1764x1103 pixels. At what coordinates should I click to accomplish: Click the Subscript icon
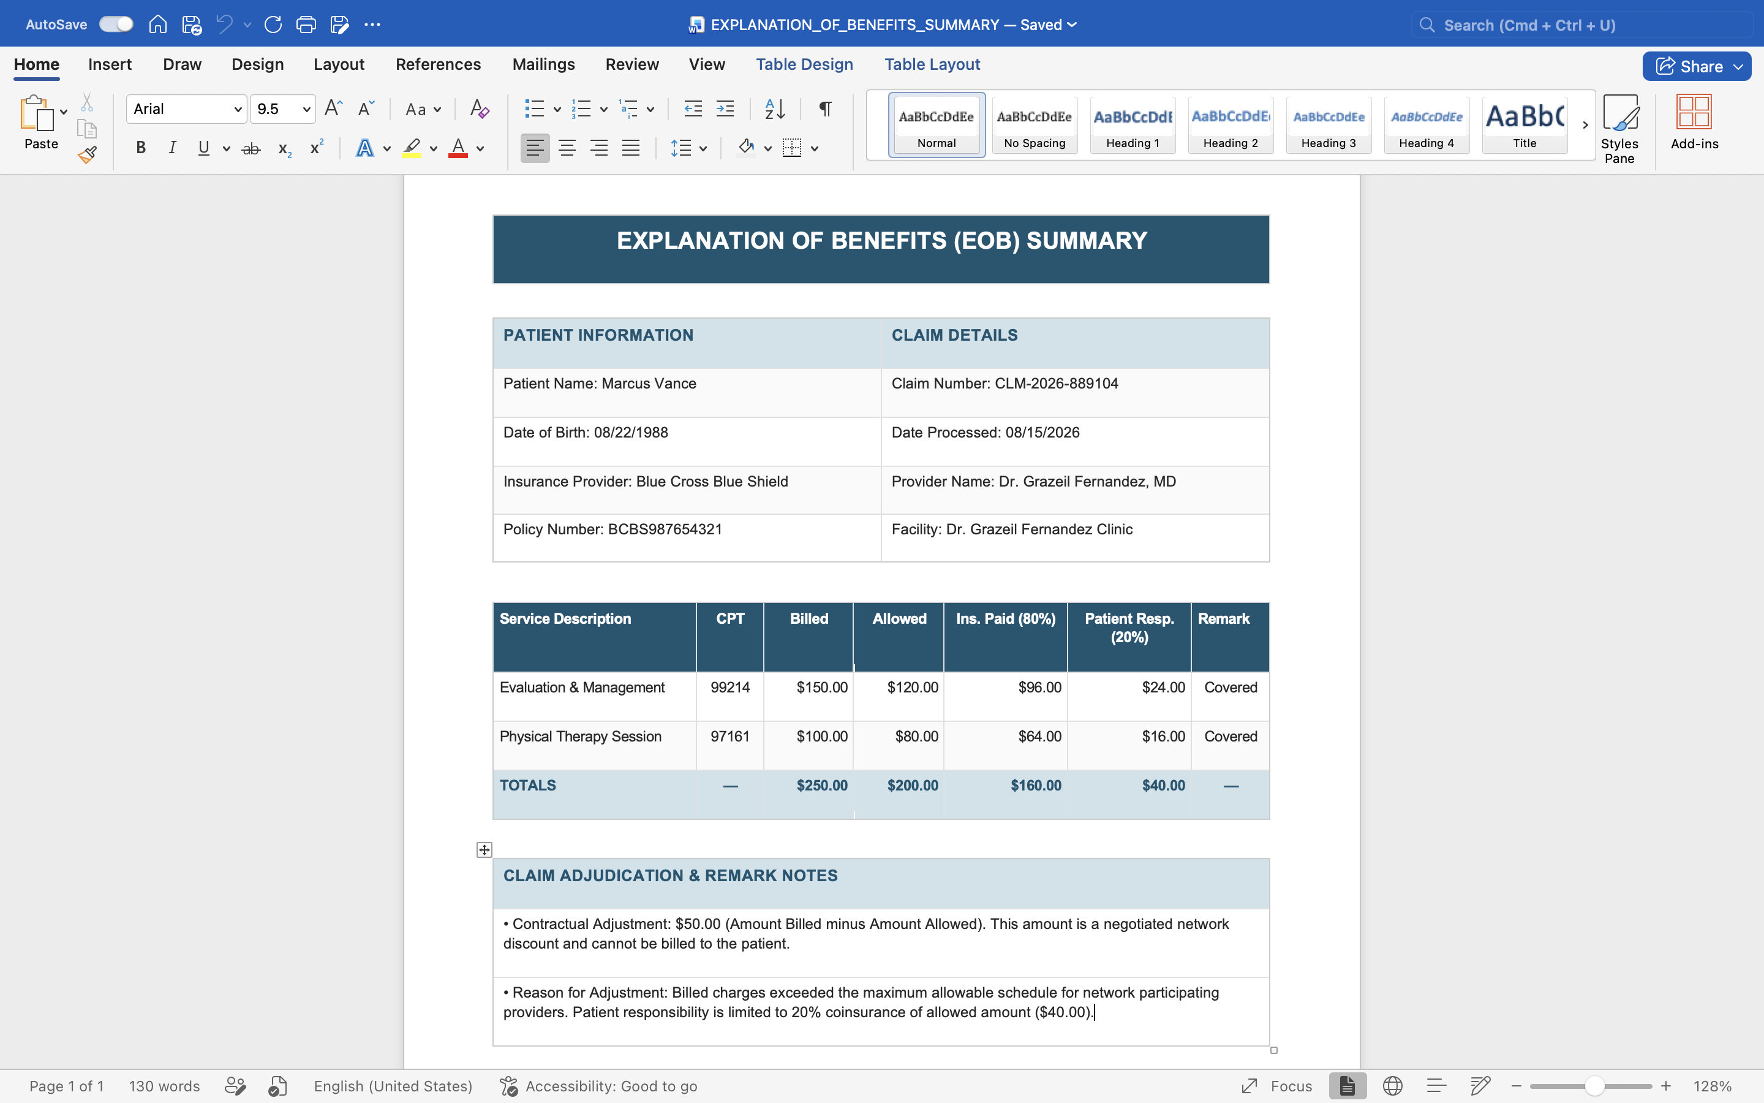[285, 149]
